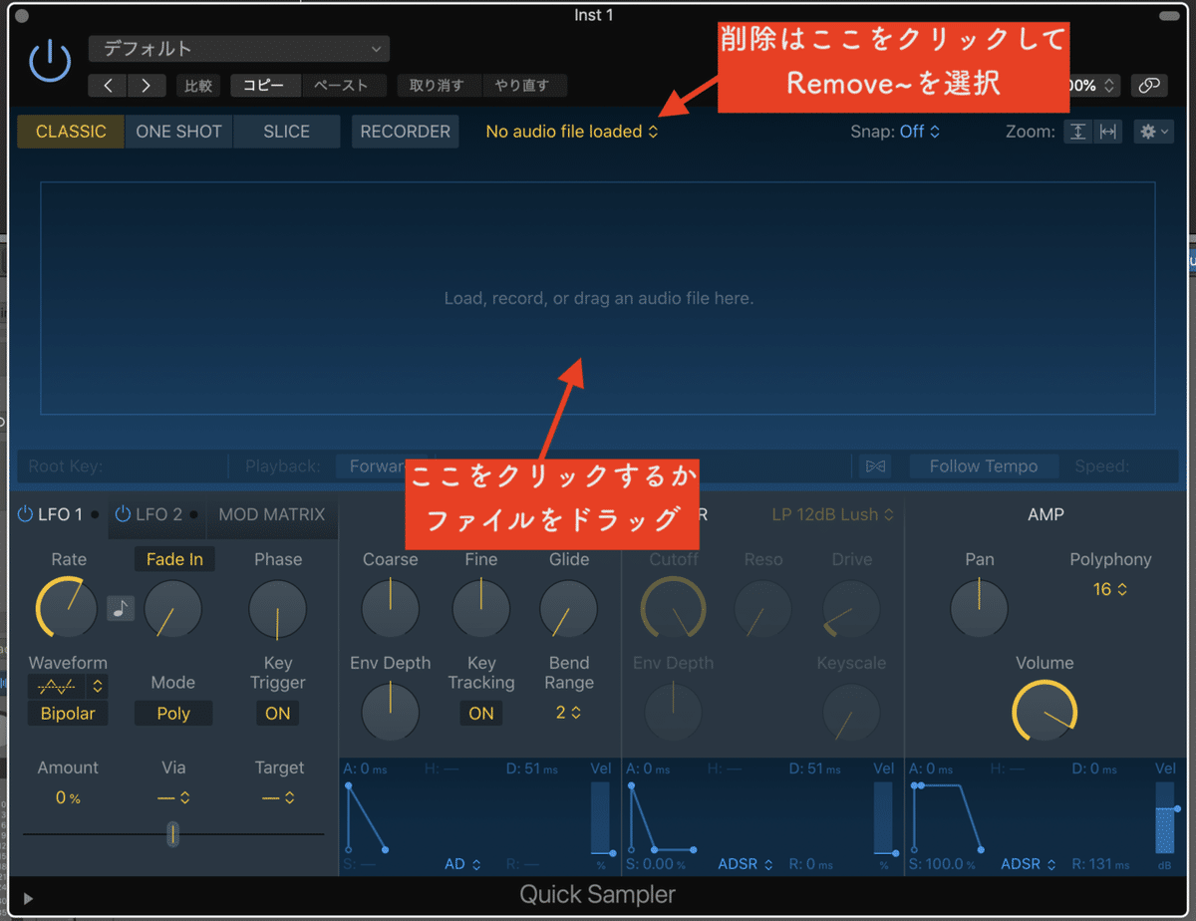
Task: Open the LFO Waveform selector
Action: pyautogui.click(x=68, y=686)
